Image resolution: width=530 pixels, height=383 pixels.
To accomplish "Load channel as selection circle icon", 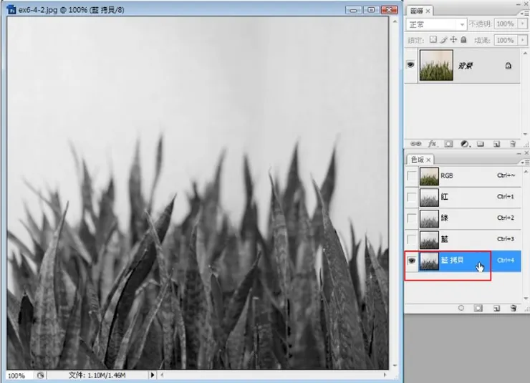I will tap(461, 307).
